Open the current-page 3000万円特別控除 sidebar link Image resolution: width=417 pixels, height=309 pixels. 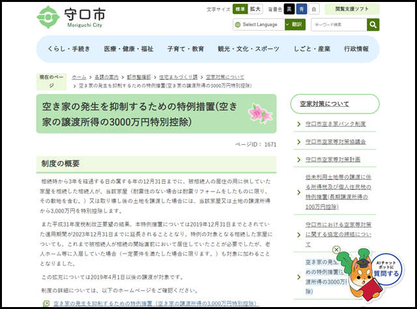(327, 277)
